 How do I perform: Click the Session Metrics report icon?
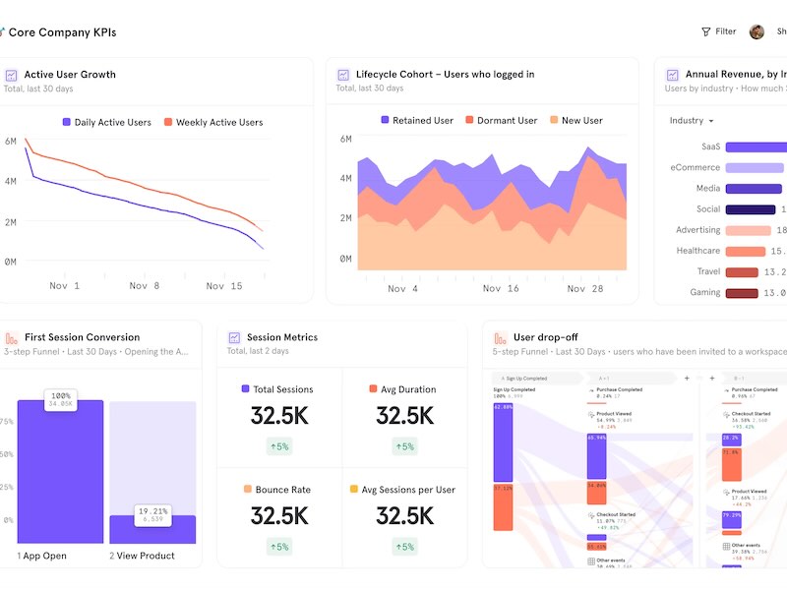[234, 337]
